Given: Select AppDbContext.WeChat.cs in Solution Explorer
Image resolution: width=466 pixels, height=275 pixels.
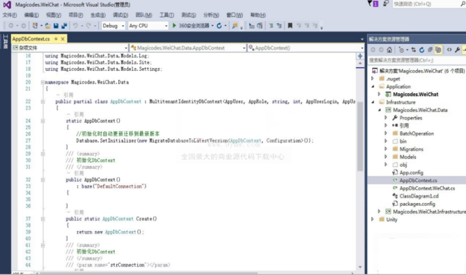Looking at the screenshot, I should coord(427,188).
